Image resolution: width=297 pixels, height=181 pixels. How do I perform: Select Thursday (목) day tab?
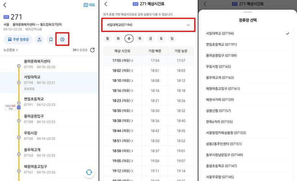click(x=140, y=38)
